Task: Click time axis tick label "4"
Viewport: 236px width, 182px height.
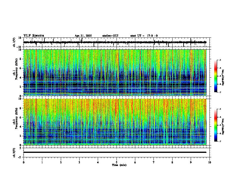Action: [x=98, y=162]
